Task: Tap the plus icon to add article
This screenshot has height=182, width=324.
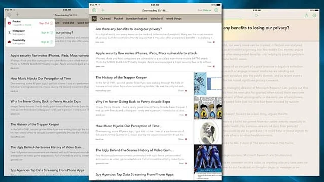Action: click(x=103, y=10)
